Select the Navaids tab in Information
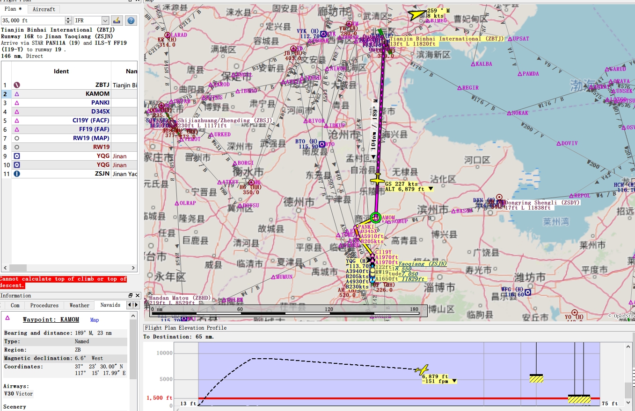Viewport: 635px width, 411px height. (110, 305)
